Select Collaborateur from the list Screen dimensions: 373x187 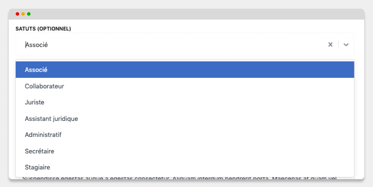(x=185, y=86)
